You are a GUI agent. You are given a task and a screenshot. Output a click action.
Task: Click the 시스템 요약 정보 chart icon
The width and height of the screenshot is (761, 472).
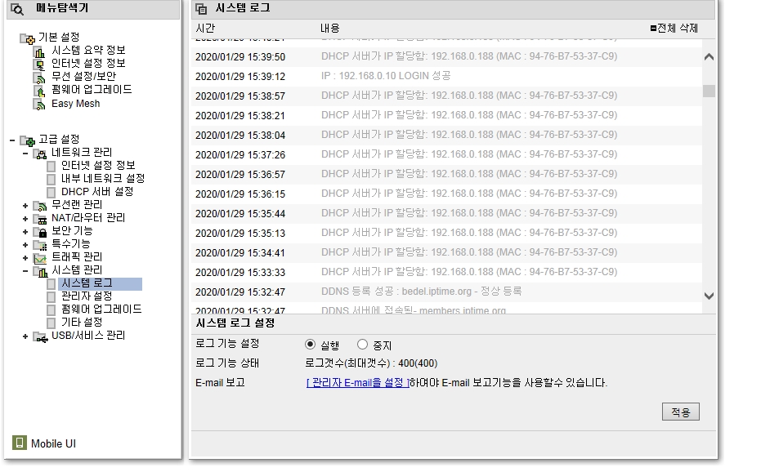[x=40, y=51]
